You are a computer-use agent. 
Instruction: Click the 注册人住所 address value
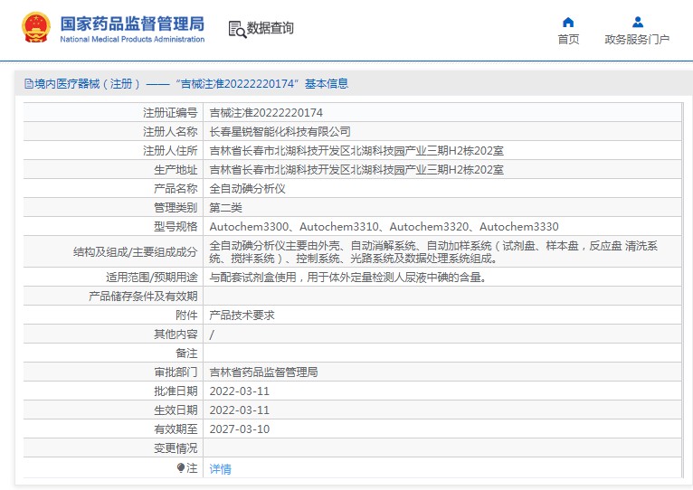356,151
